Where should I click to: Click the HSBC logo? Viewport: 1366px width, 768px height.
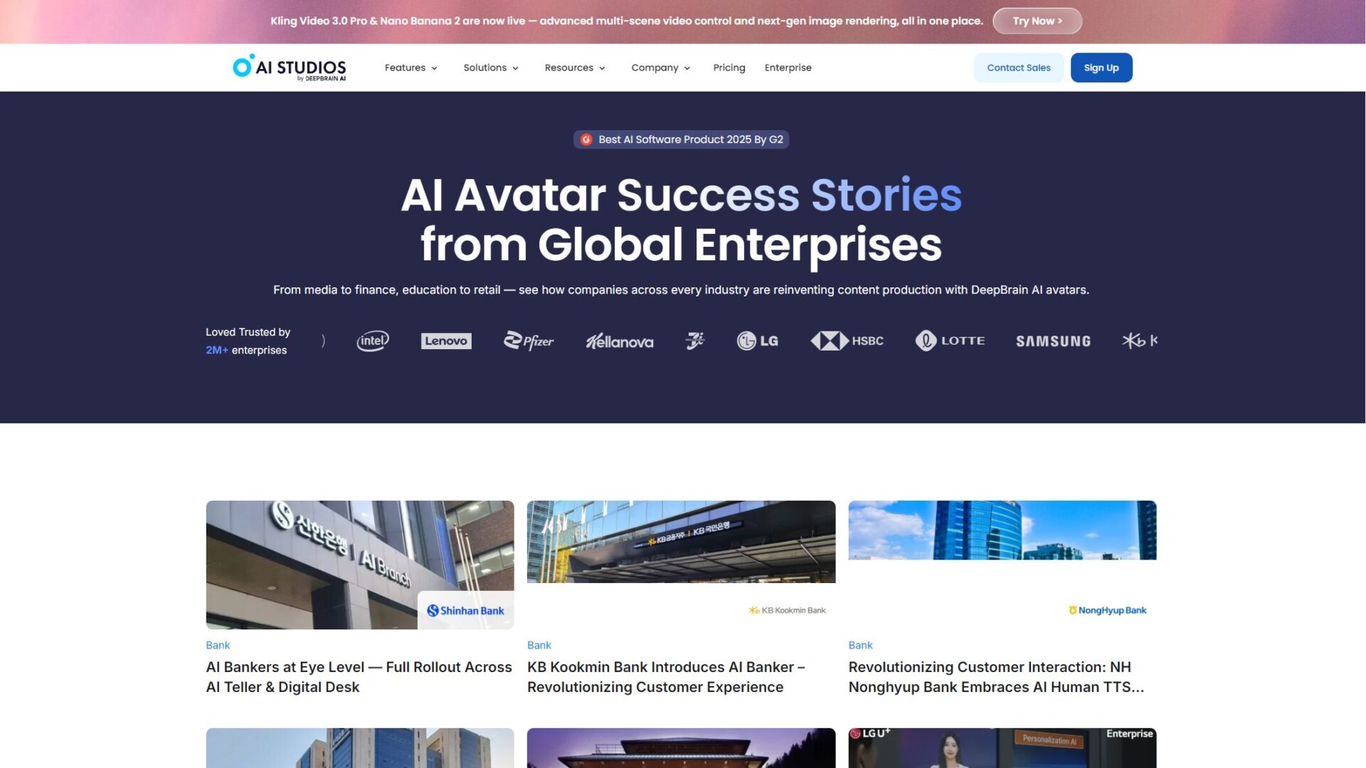point(847,341)
